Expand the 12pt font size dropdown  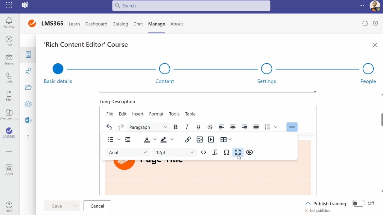[175, 152]
